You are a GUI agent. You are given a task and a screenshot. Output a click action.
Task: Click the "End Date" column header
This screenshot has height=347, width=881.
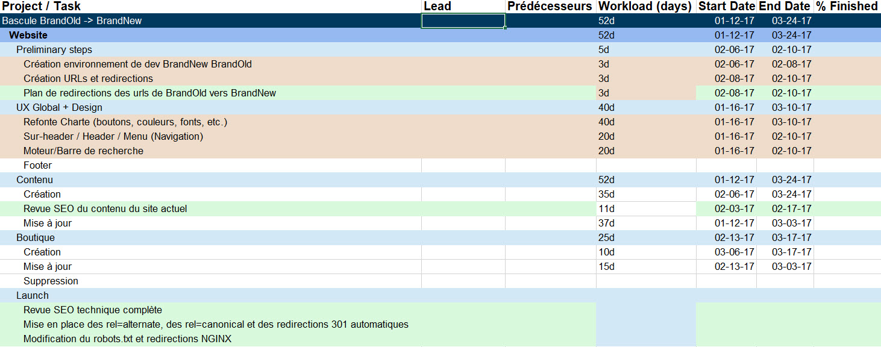tap(784, 6)
